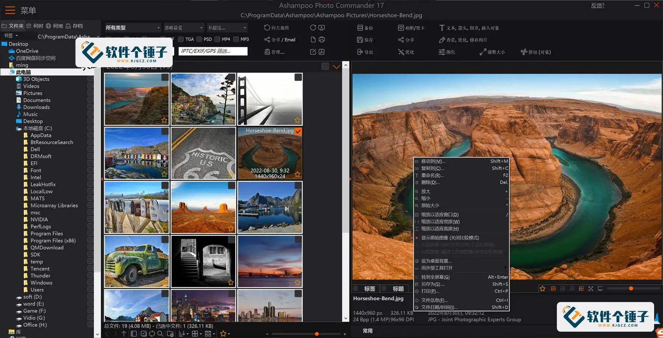The height and width of the screenshot is (338, 663).
Task: Select the HISTORIC US 66 road thumbnail
Action: click(203, 153)
